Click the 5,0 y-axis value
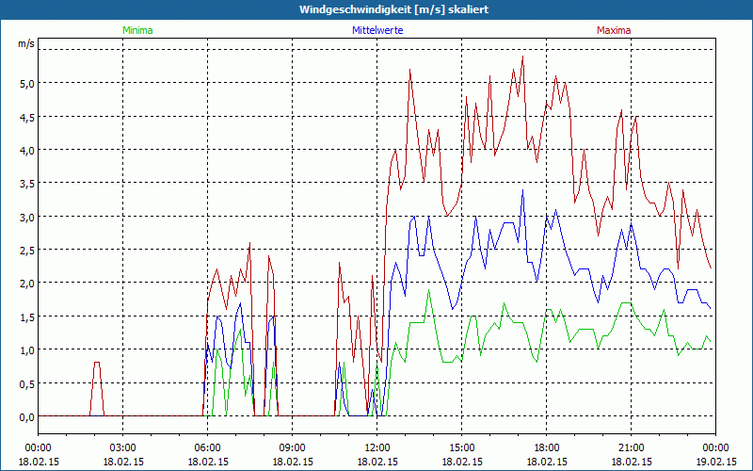This screenshot has width=753, height=471. (x=27, y=83)
